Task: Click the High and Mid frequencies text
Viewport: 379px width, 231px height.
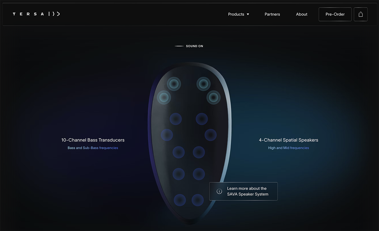Action: [x=288, y=148]
